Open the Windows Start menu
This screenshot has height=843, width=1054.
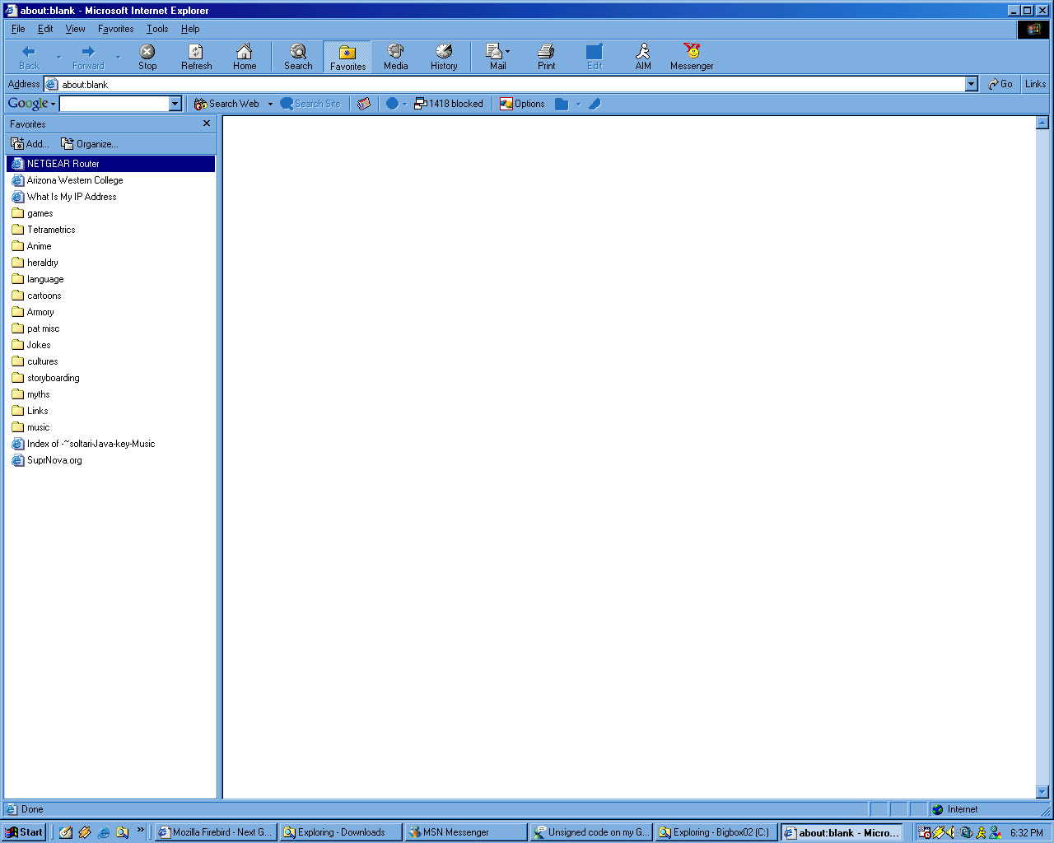[x=24, y=832]
